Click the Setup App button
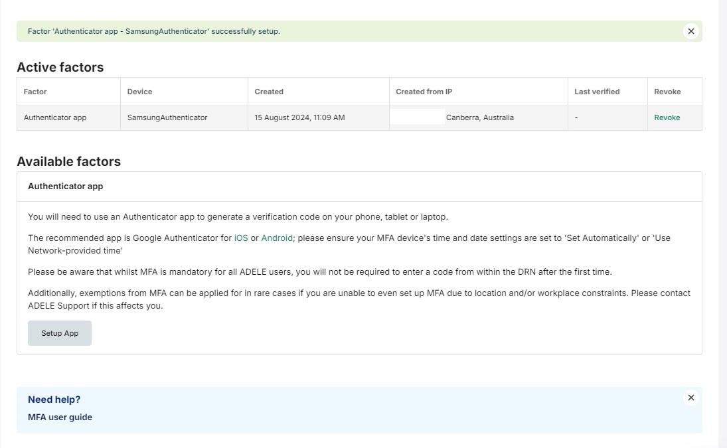 click(59, 333)
